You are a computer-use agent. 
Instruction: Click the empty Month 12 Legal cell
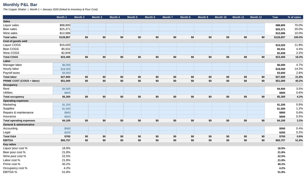(x=256, y=132)
